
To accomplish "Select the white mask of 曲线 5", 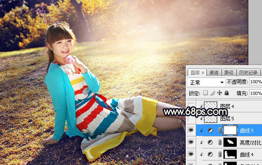I will tap(230, 130).
